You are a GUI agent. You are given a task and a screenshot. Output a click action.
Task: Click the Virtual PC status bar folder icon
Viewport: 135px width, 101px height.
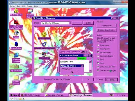tap(20, 99)
